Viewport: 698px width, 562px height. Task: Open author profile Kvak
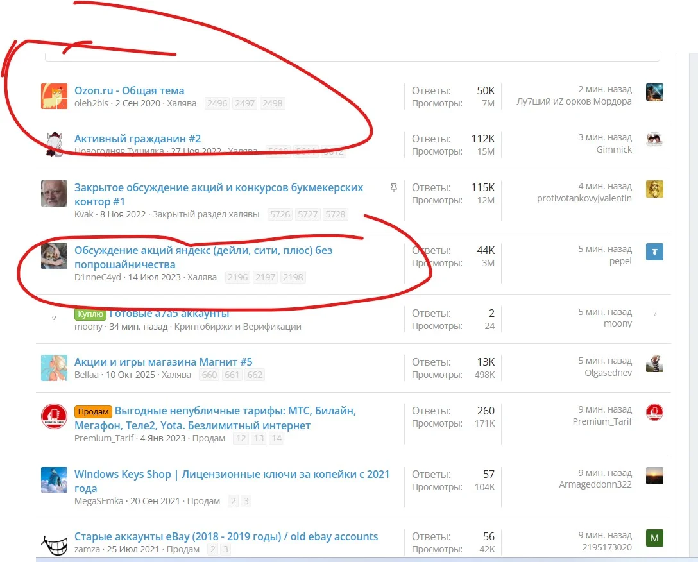(83, 214)
